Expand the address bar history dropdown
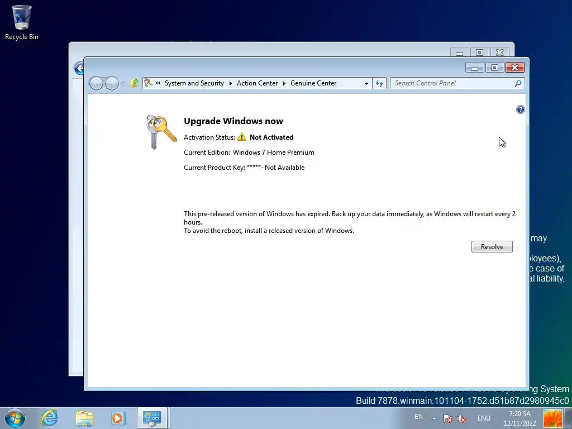 point(366,84)
